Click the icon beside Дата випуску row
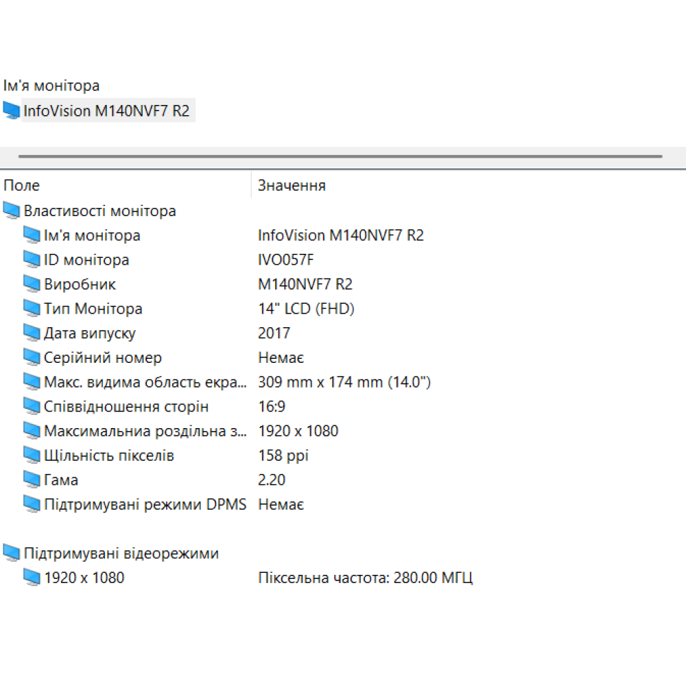 click(32, 333)
